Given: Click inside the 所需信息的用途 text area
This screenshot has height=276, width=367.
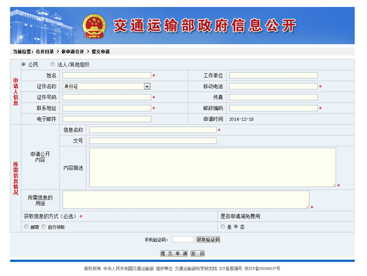Looking at the screenshot, I should click(x=186, y=200).
